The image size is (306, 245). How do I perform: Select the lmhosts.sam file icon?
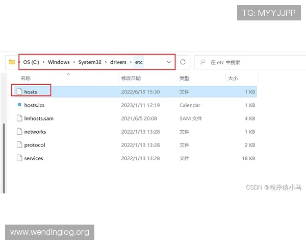(19, 118)
